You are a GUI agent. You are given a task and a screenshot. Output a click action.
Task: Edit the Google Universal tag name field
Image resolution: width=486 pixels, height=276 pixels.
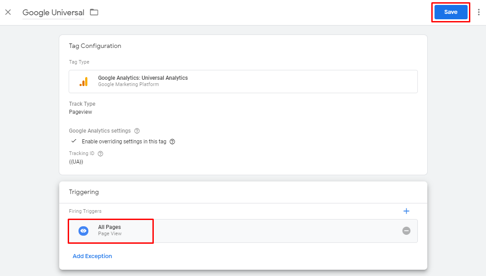pyautogui.click(x=53, y=13)
